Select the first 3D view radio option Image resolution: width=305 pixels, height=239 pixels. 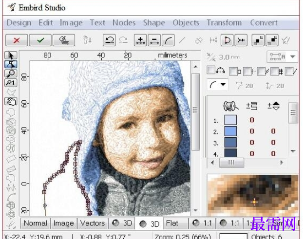click(x=115, y=223)
